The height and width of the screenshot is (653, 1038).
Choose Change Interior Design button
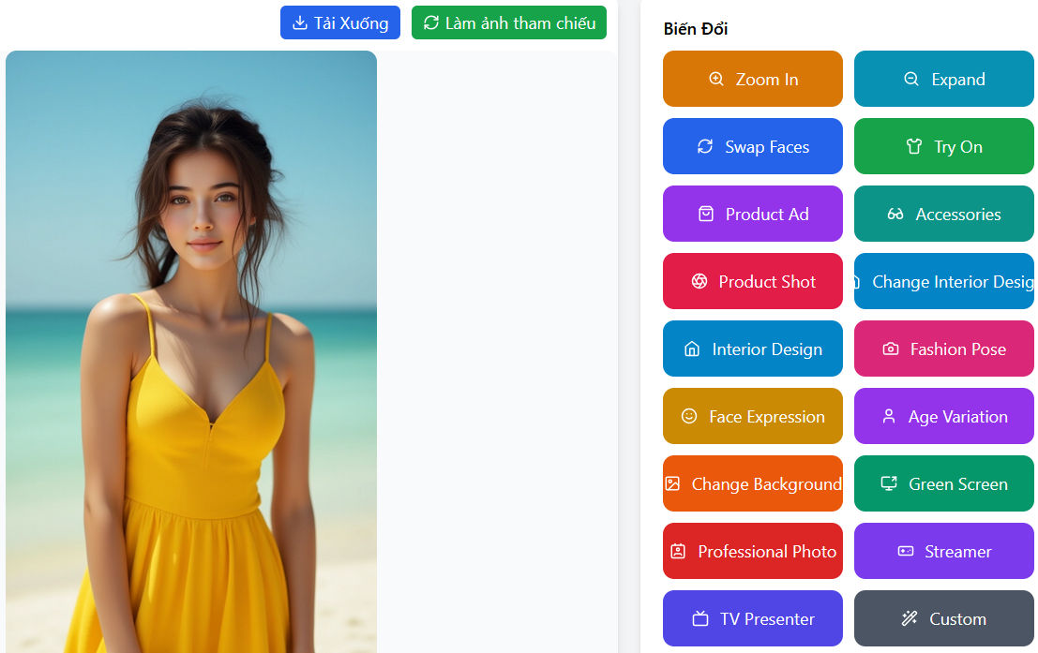pyautogui.click(x=944, y=281)
